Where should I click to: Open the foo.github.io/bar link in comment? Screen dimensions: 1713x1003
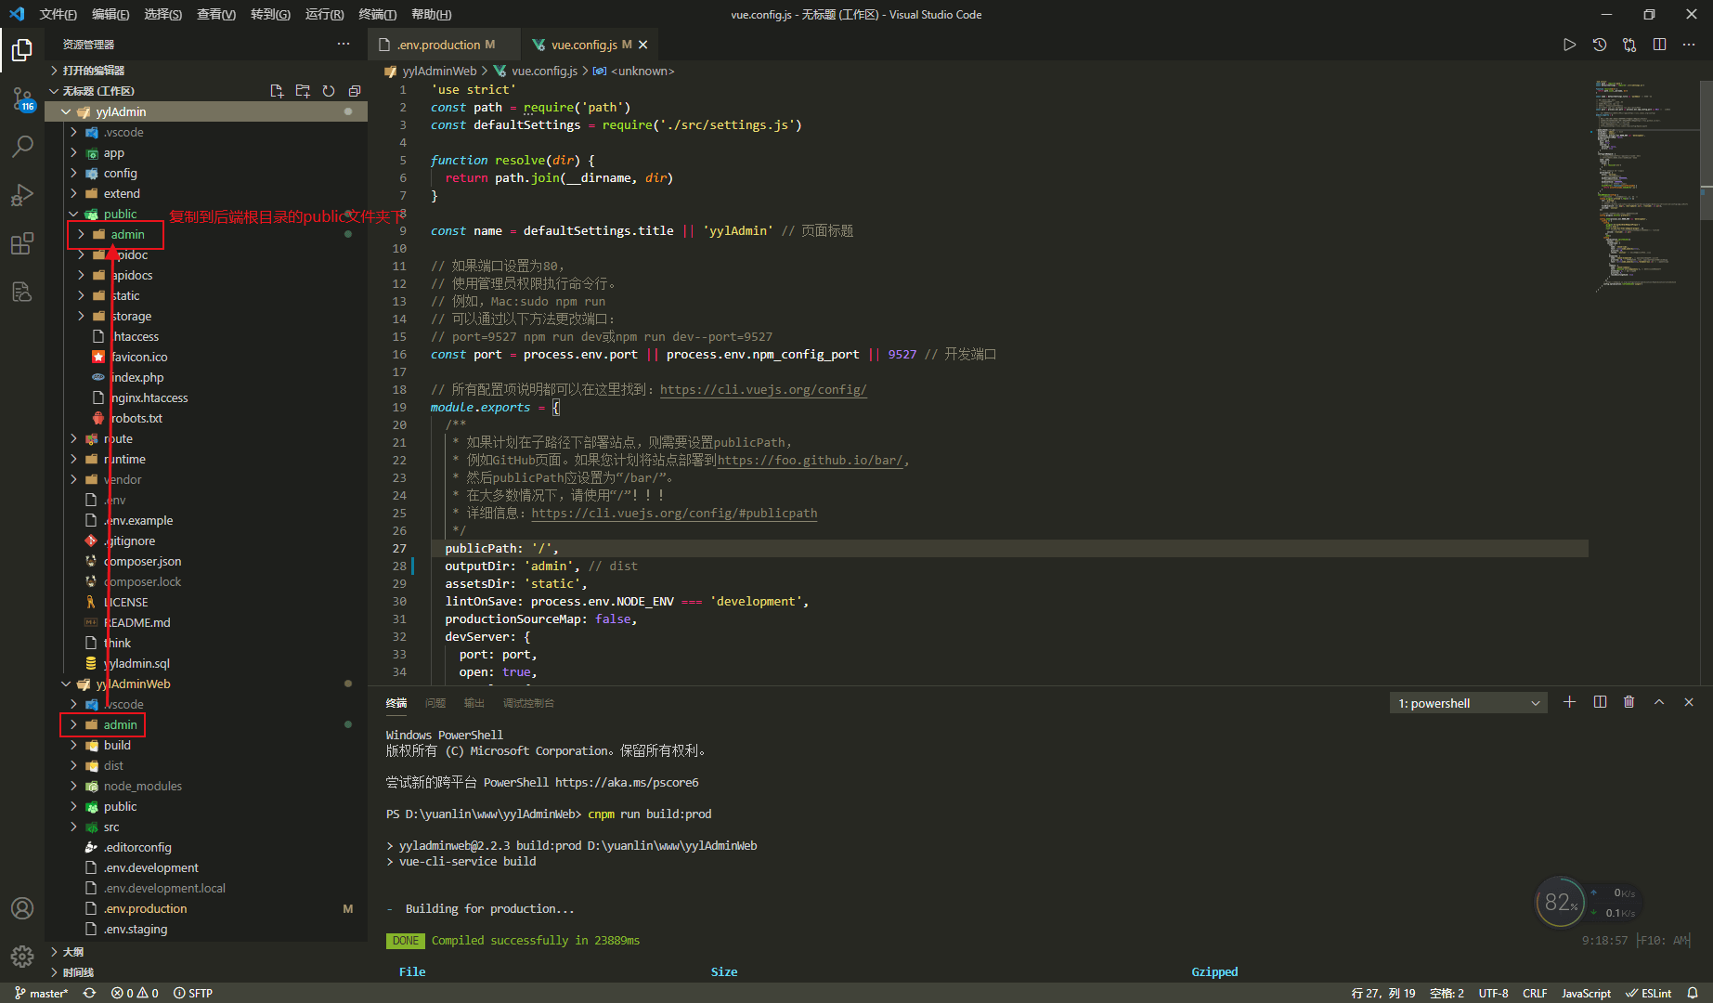point(810,460)
